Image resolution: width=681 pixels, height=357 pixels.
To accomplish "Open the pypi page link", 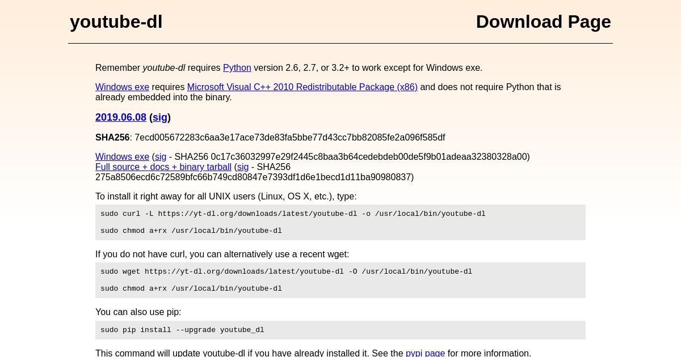I will click(425, 353).
